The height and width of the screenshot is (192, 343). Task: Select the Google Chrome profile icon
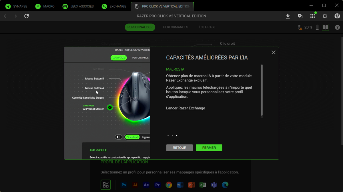169,185
